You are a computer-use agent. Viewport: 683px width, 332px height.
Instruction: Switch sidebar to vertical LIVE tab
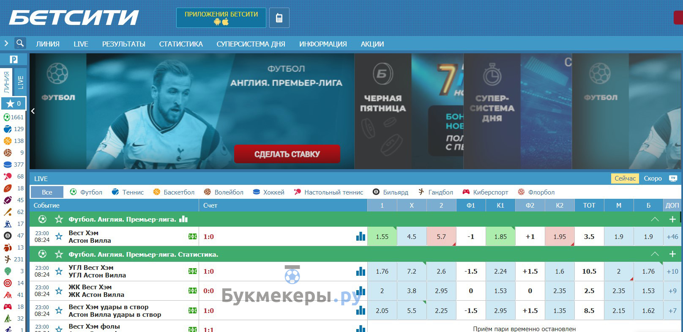[x=20, y=82]
